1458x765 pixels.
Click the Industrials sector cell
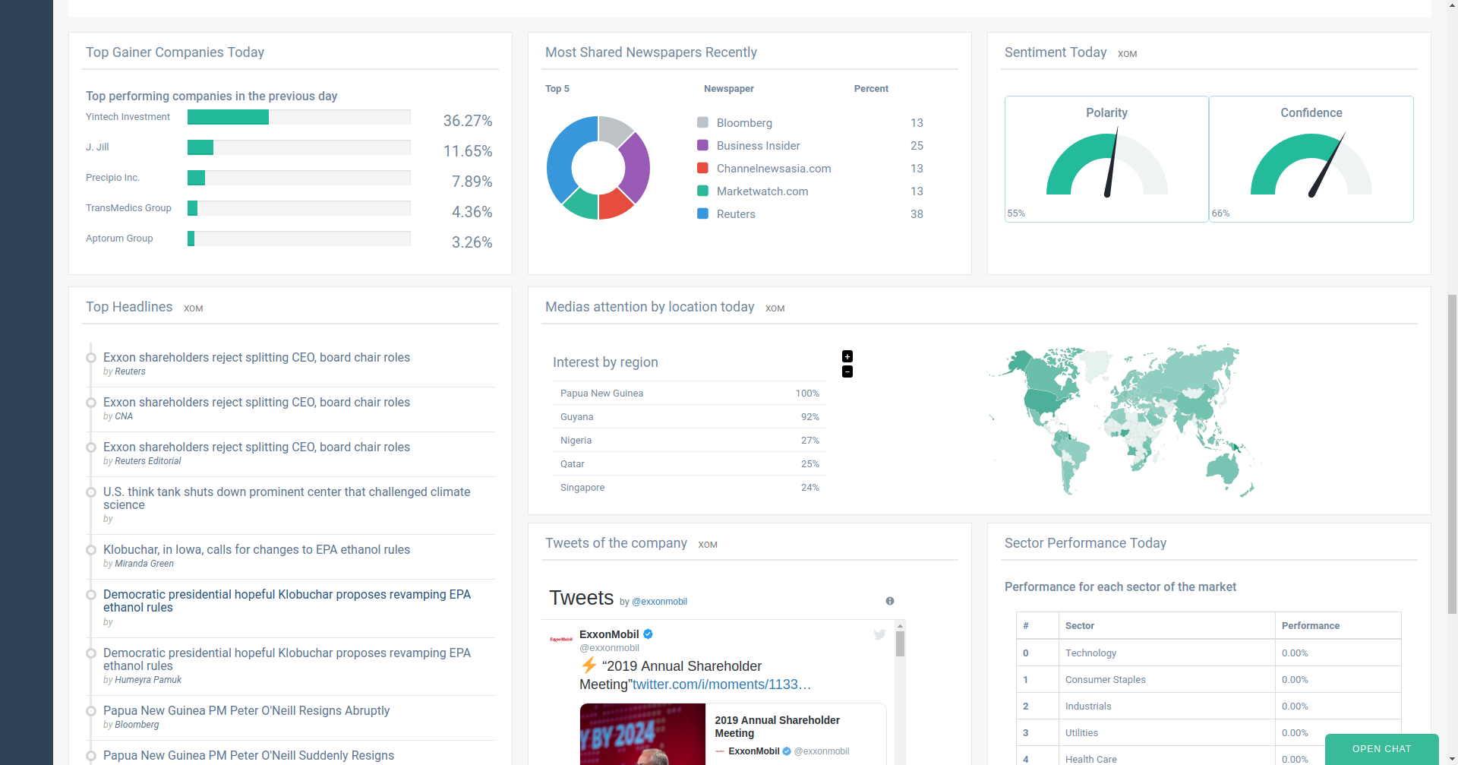coord(1166,707)
